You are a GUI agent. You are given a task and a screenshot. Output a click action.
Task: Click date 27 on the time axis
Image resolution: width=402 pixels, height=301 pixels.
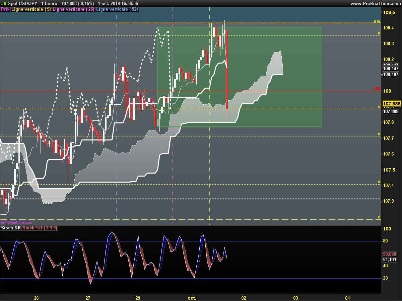coord(88,298)
